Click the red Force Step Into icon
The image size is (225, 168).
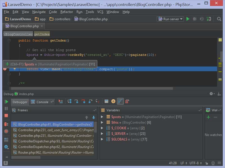[x=83, y=101]
